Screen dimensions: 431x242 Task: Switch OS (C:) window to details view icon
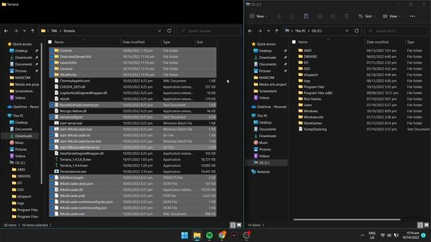coord(420,225)
